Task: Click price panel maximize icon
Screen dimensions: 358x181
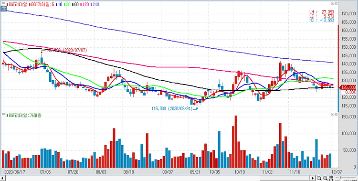Action: point(333,3)
